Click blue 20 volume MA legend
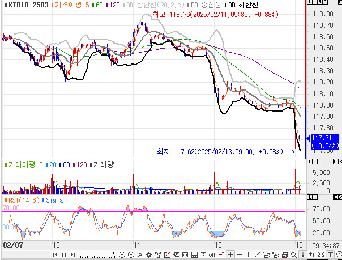This screenshot has width=342, height=260. point(51,165)
